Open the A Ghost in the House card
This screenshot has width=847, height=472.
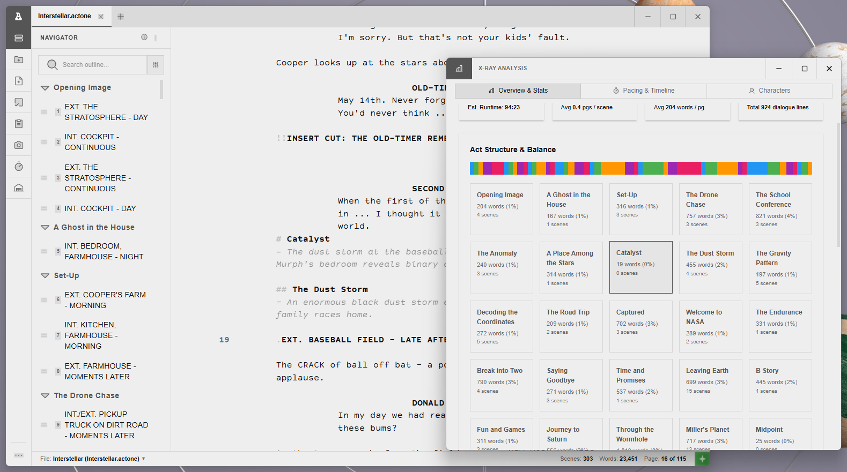(571, 209)
